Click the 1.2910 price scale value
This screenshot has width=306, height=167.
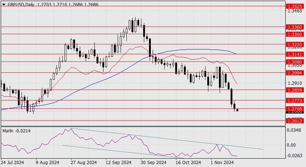point(295,83)
